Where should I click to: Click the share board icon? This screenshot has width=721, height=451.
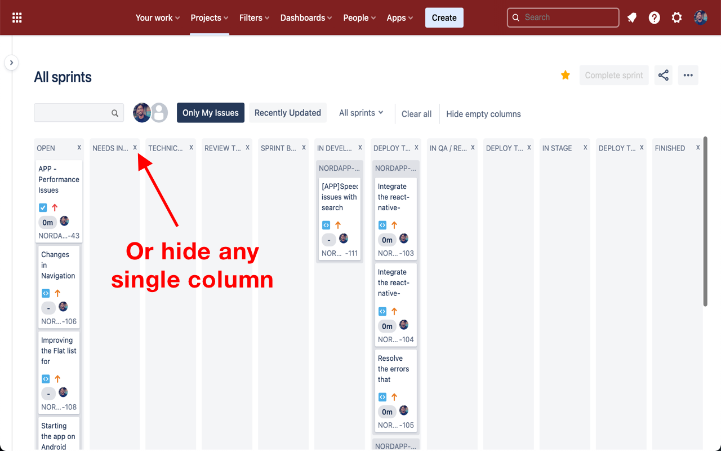663,74
